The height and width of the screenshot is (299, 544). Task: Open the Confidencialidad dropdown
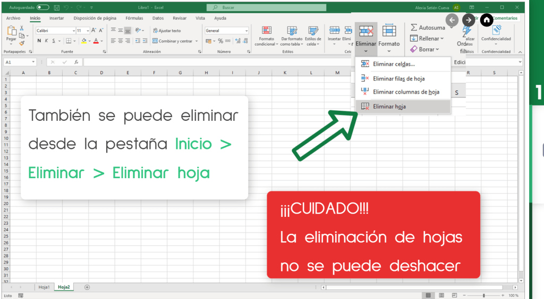496,36
